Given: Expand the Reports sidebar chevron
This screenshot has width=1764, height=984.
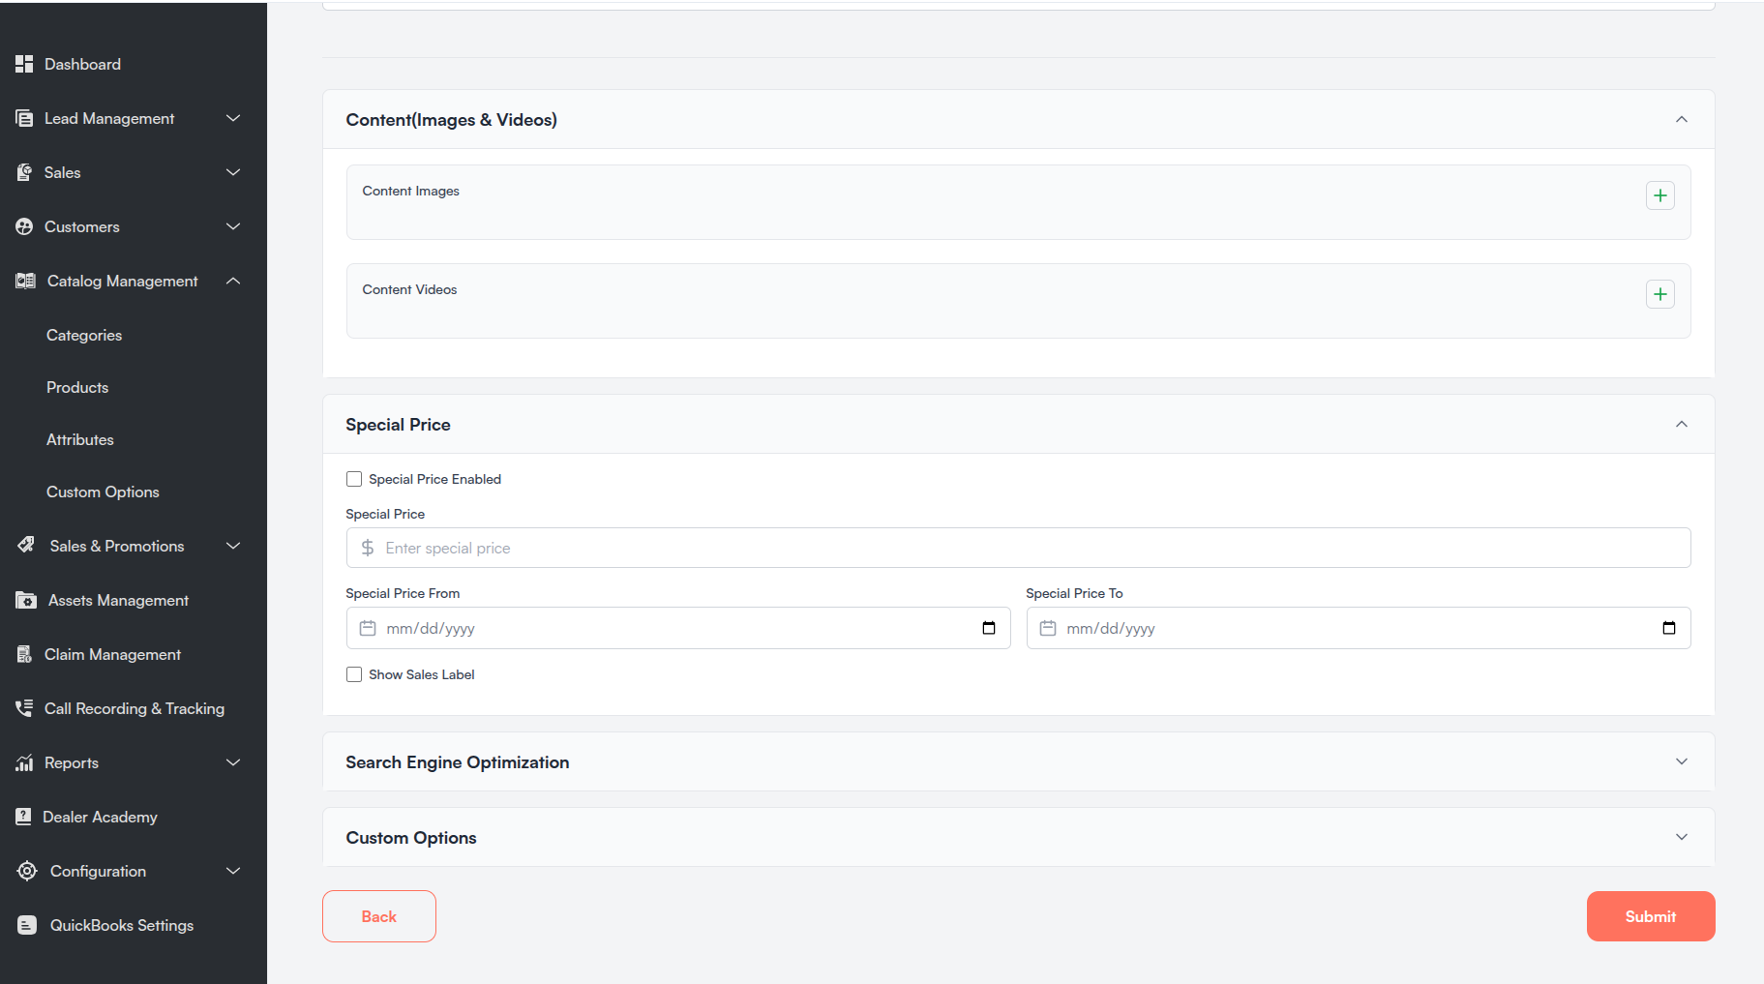Looking at the screenshot, I should [233, 762].
